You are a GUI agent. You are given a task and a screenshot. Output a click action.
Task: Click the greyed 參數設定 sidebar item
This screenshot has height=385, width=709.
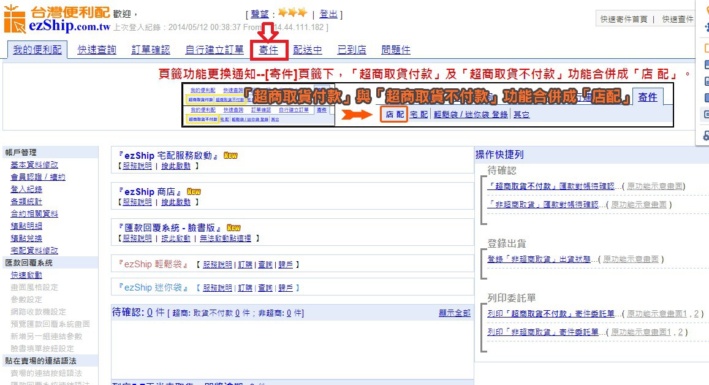coord(26,300)
